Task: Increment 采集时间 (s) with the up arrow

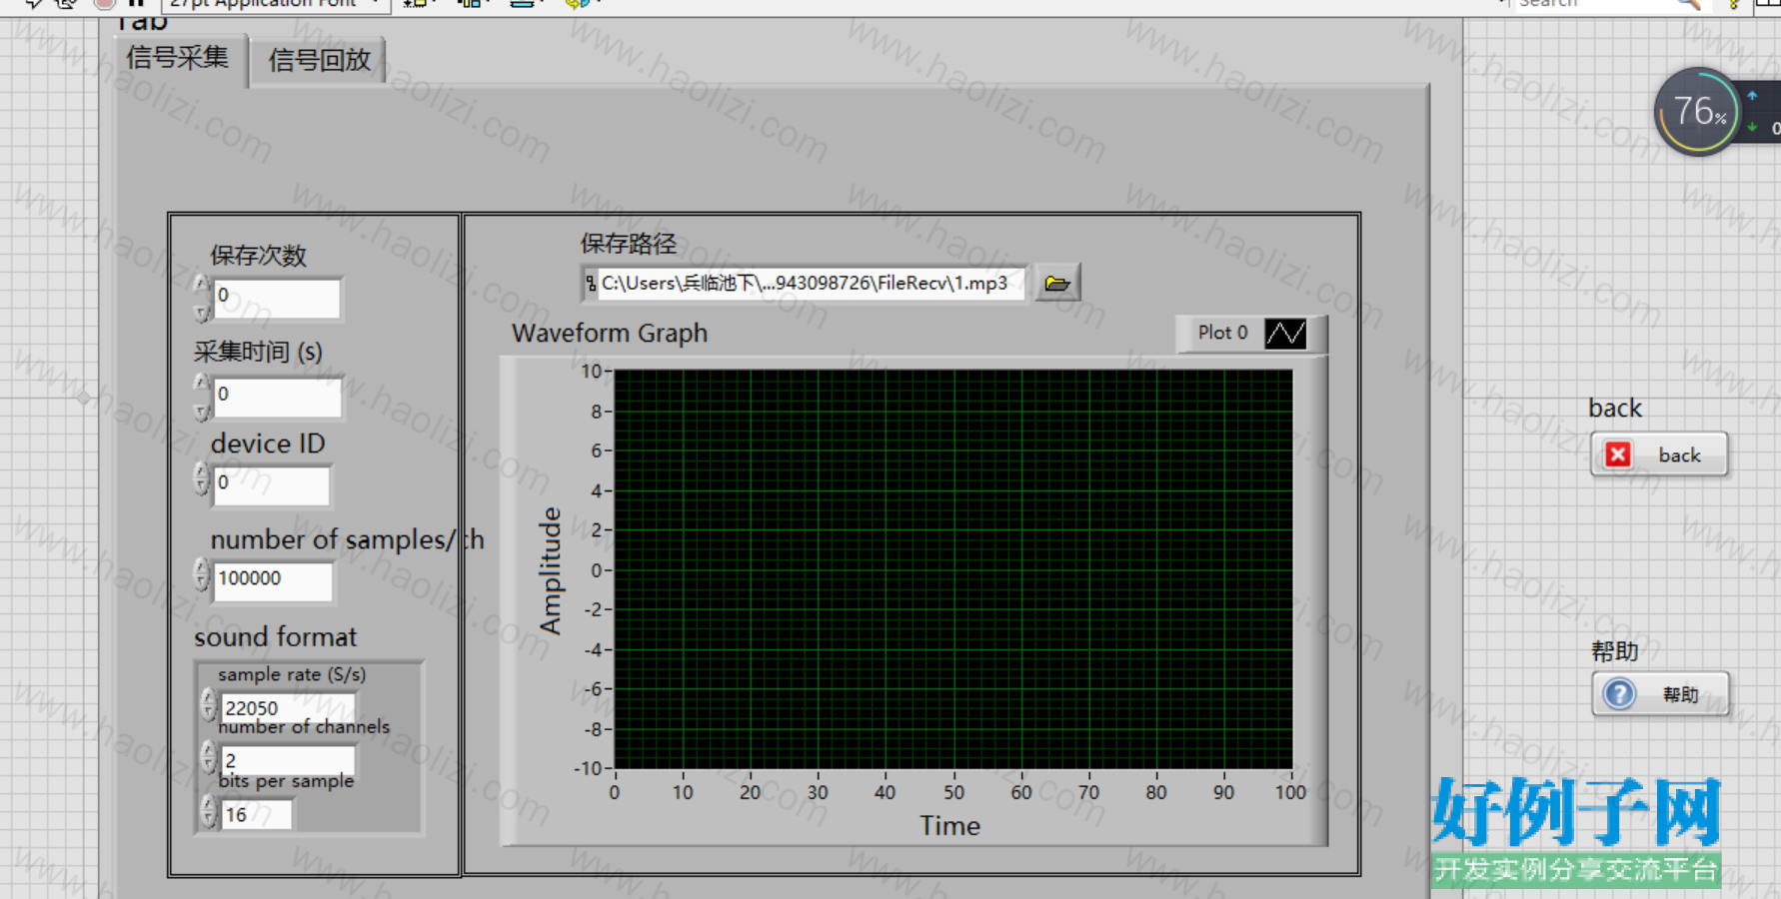Action: coord(202,384)
